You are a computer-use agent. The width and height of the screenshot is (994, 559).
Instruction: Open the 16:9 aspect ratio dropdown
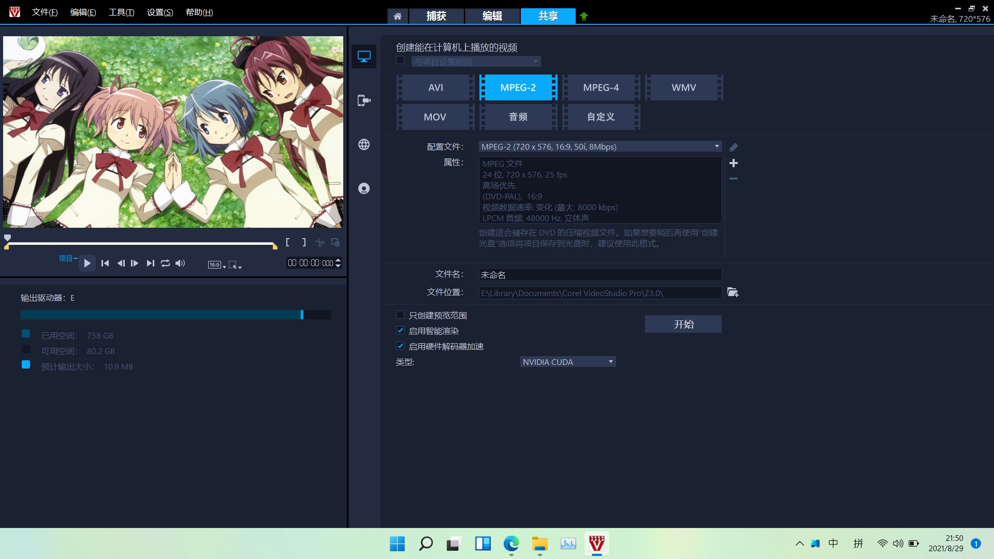[x=217, y=264]
